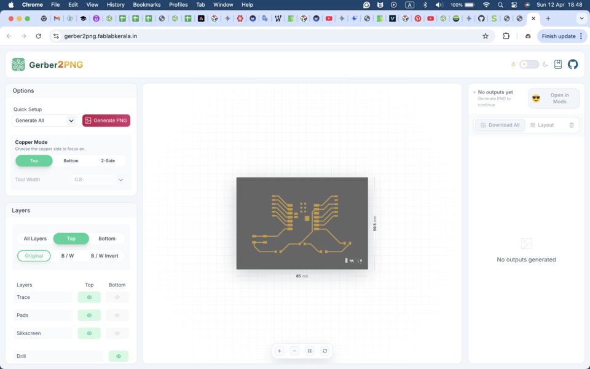Toggle the light/dark theme switch
This screenshot has width=590, height=369.
(x=529, y=65)
